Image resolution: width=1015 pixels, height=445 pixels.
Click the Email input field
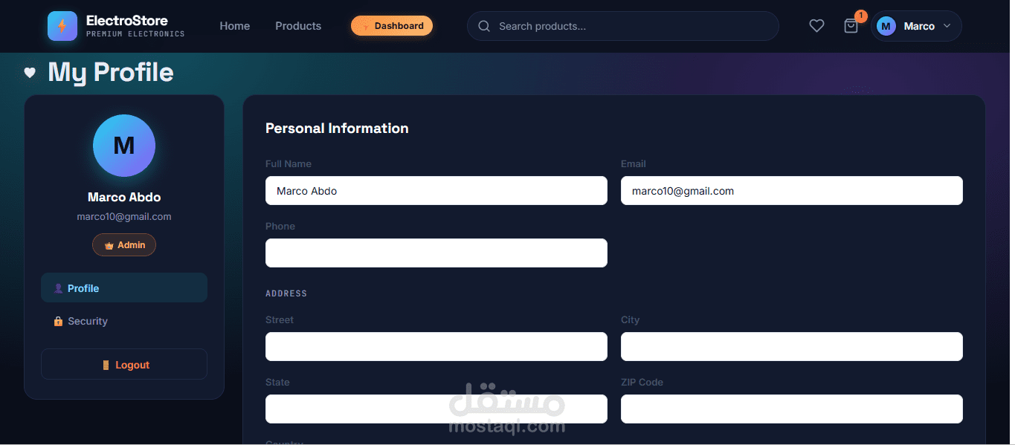792,190
